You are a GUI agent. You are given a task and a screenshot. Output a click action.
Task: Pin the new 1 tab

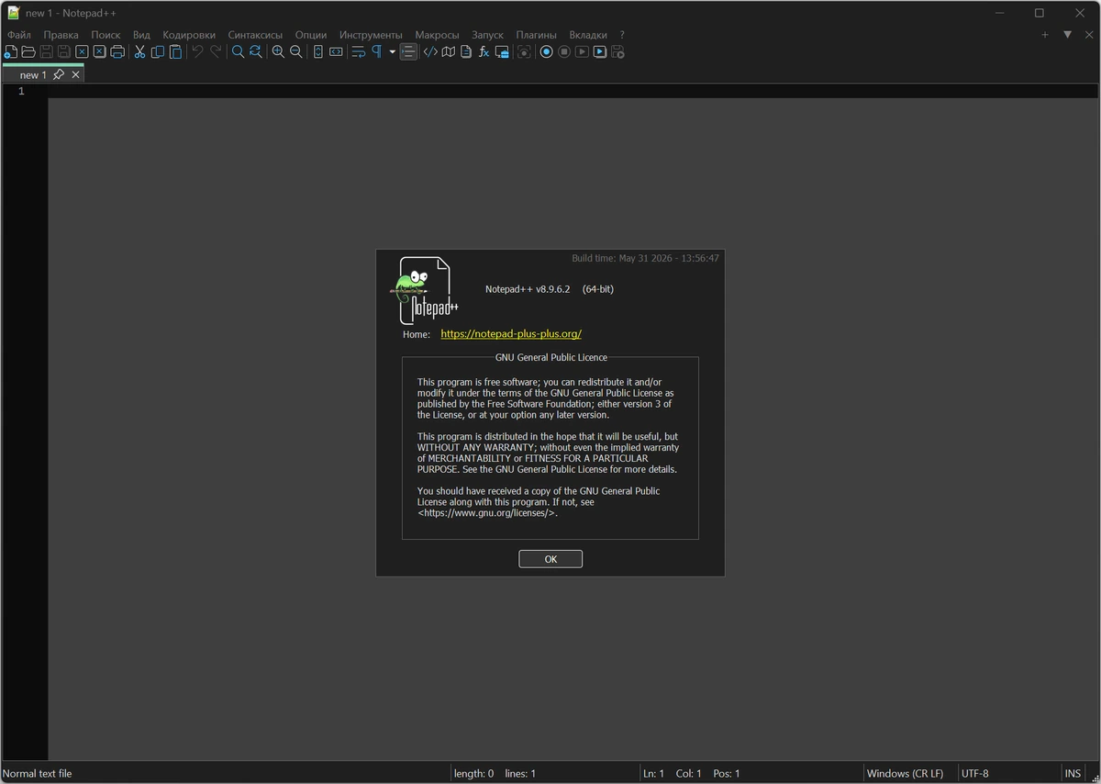59,74
